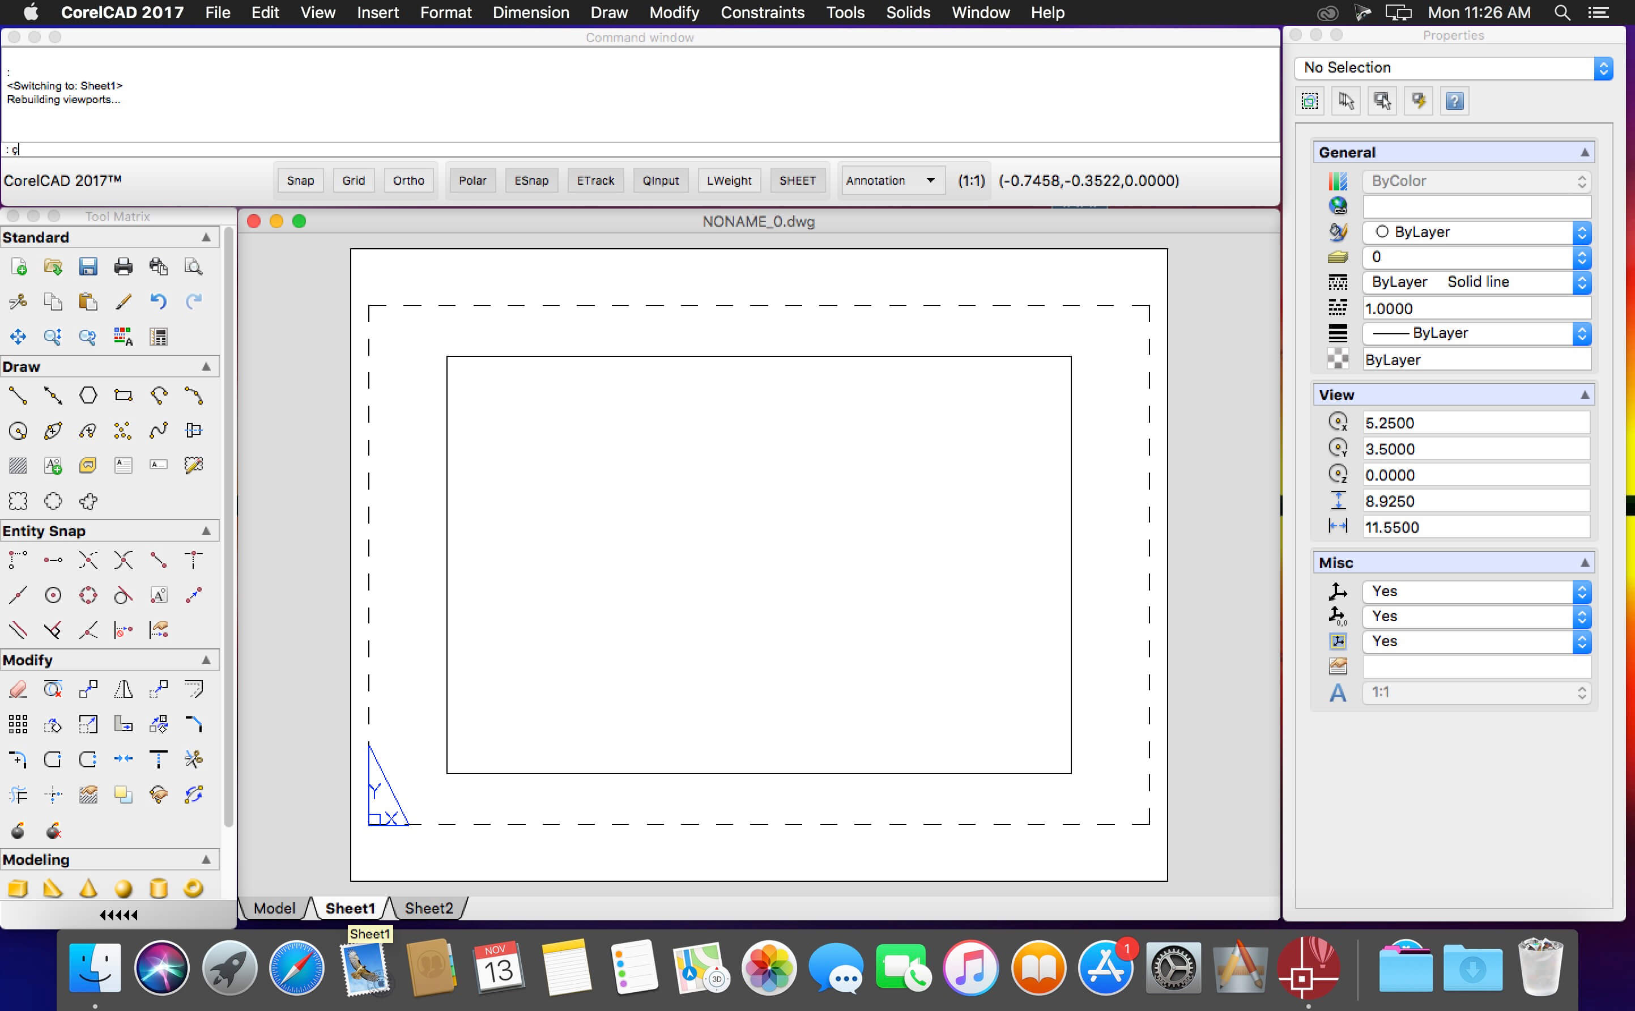The height and width of the screenshot is (1011, 1635).
Task: Open the Annotation scale dropdown
Action: (x=892, y=181)
